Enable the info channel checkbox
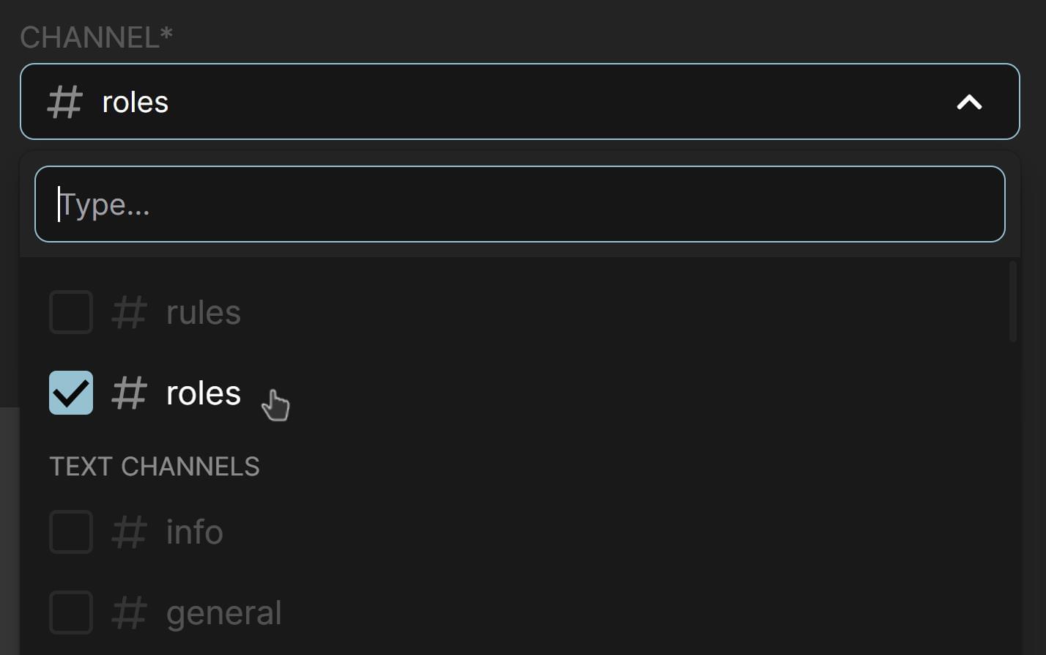This screenshot has height=655, width=1046. click(x=70, y=532)
